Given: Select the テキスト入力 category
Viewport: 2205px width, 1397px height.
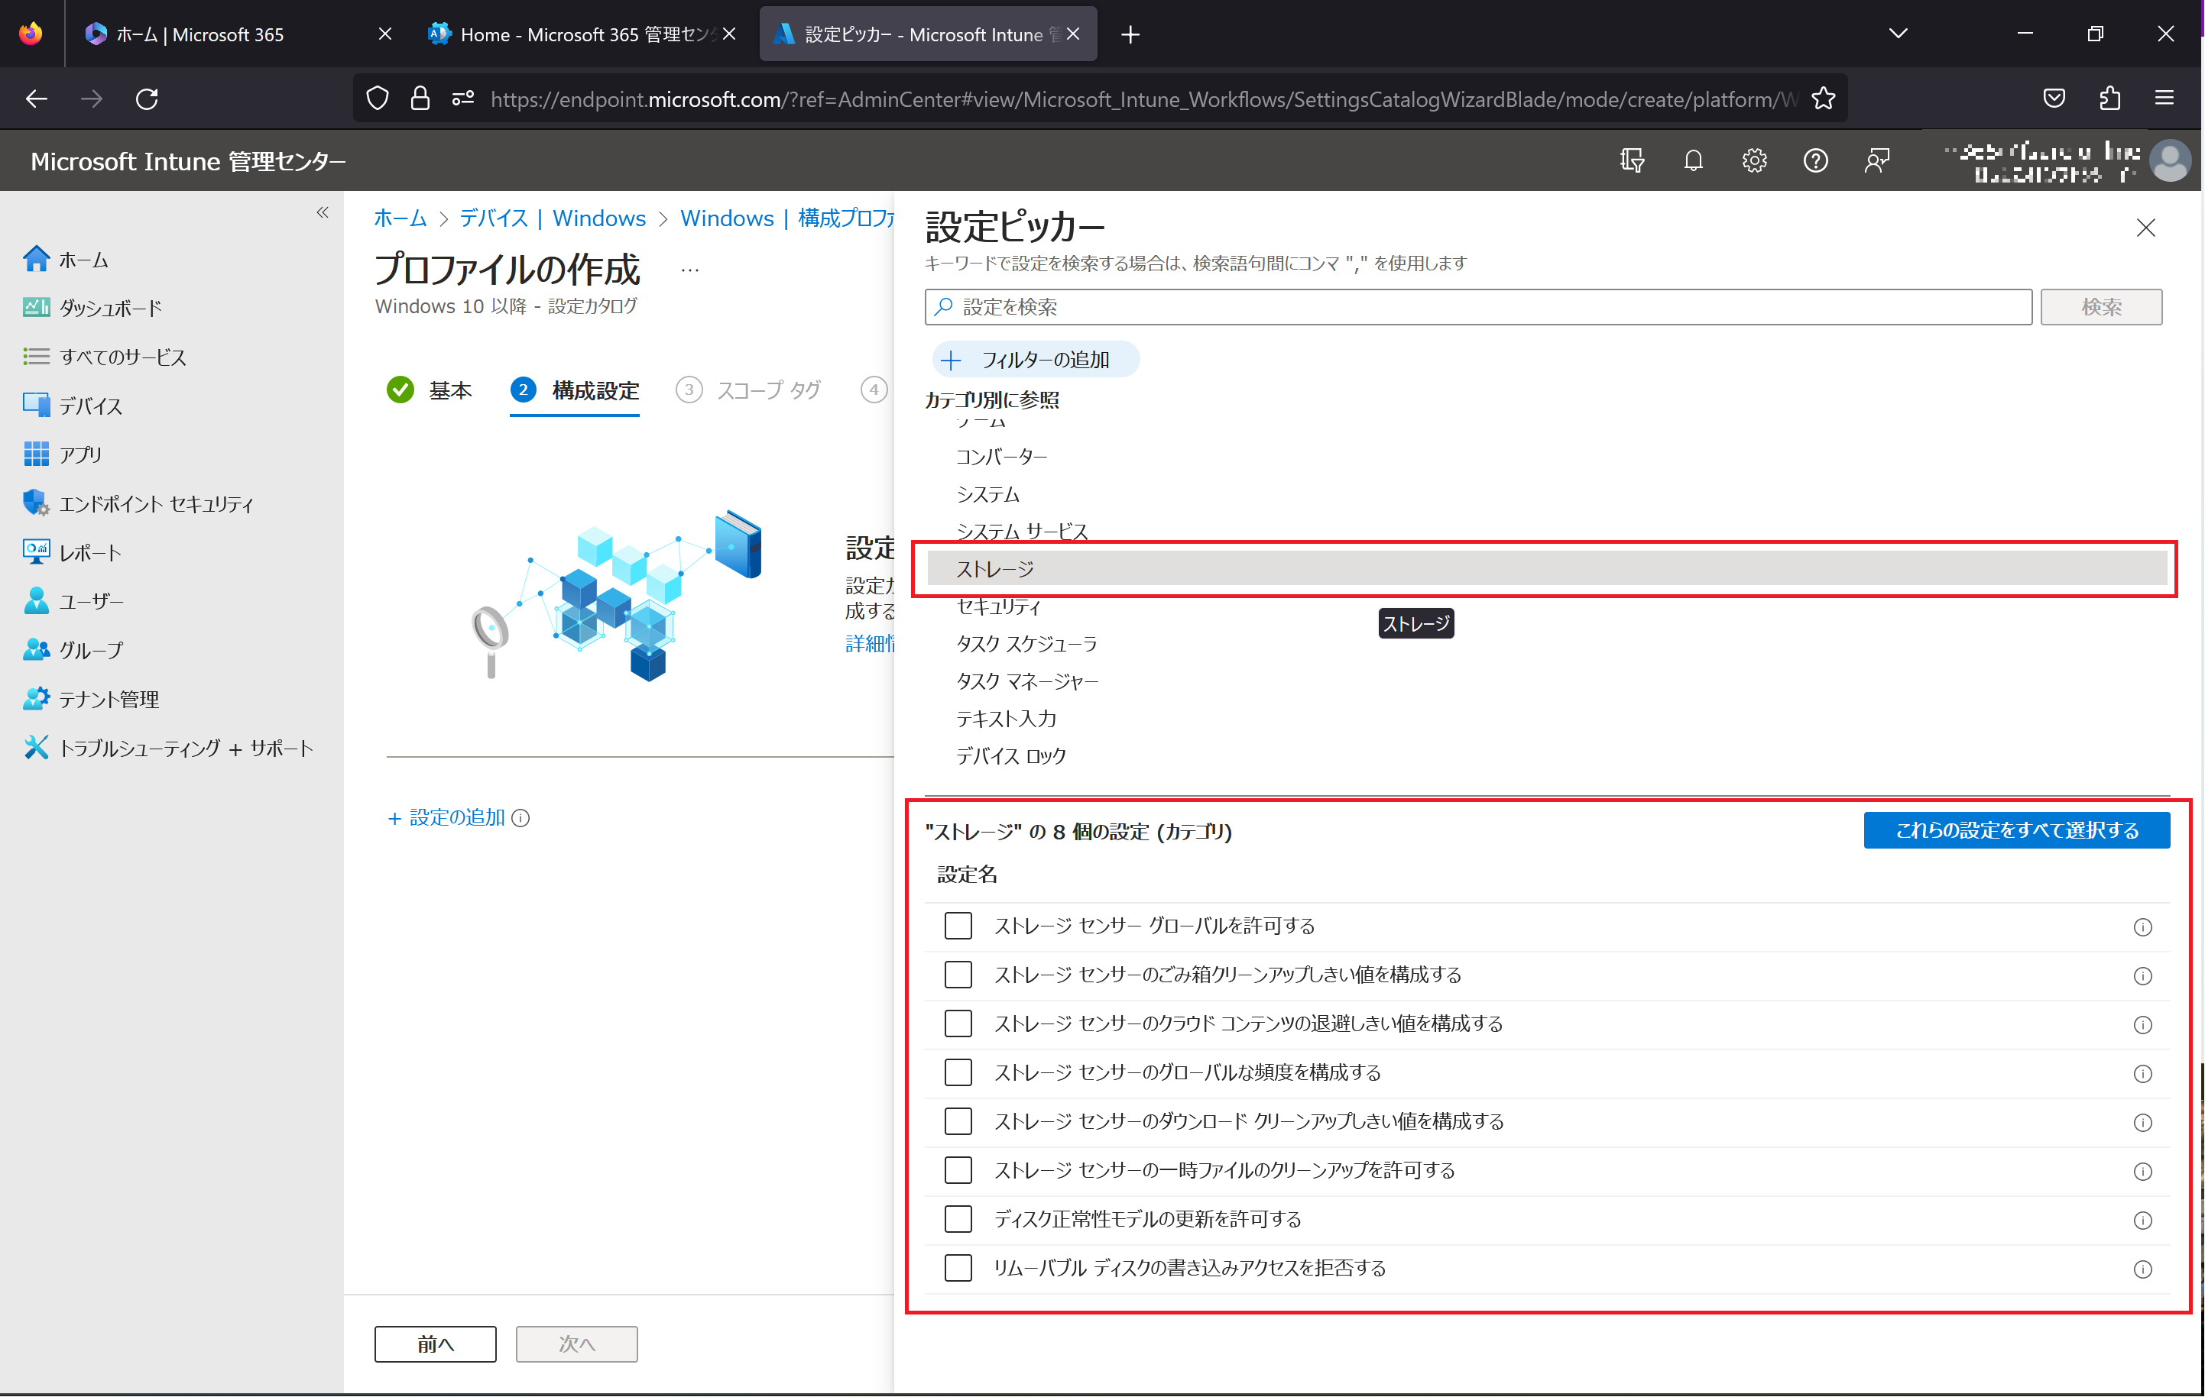Looking at the screenshot, I should pos(1007,719).
